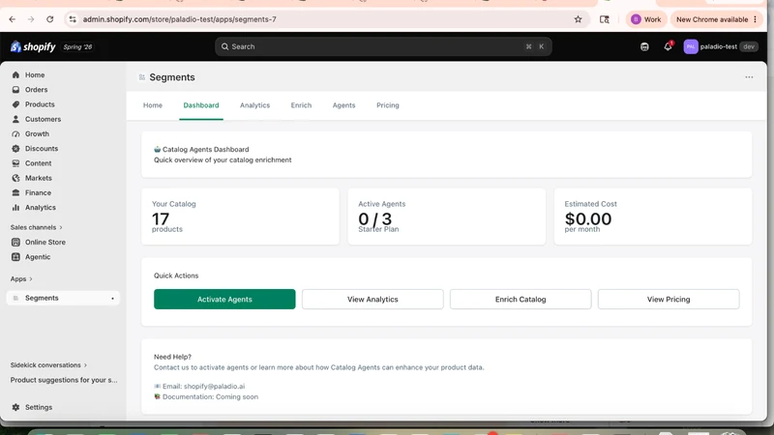Open the Pricing tab

point(388,105)
